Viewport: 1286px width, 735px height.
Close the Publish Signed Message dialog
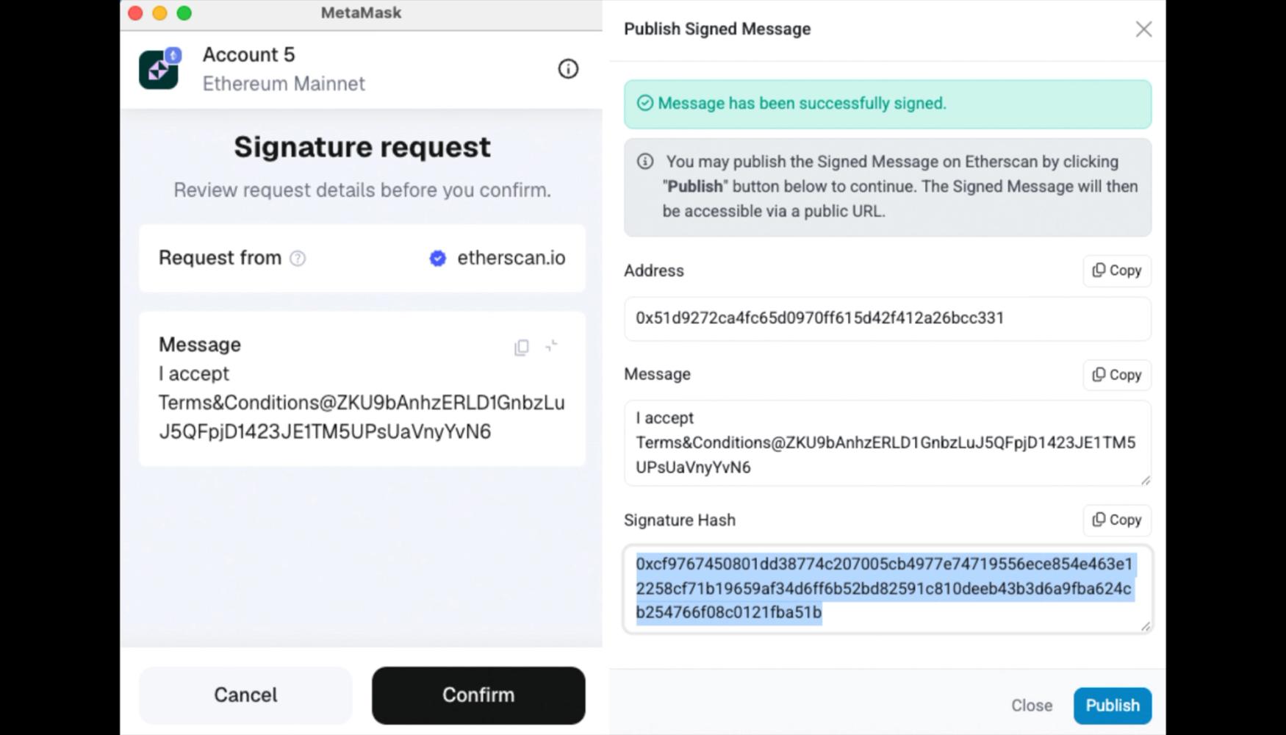click(x=1143, y=29)
